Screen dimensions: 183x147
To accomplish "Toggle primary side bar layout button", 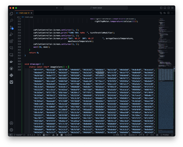I will [161, 8].
